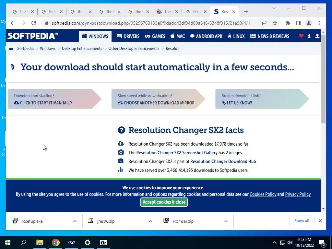332x249 pixels.
Task: Open Chrome three-dot menu
Action: (319, 23)
